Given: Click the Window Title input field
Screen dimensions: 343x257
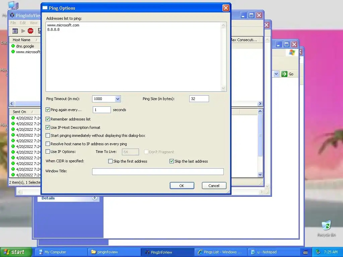Looking at the screenshot, I should 158,172.
